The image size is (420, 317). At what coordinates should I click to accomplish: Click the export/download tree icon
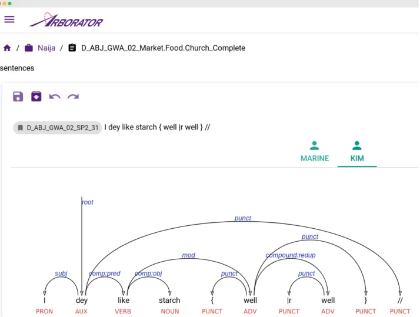(36, 96)
